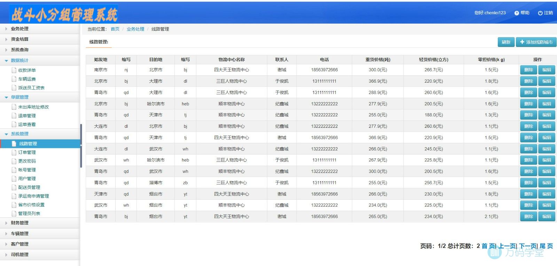This screenshot has height=266, width=557.
Task: Click the plus icon on 添加线路城市
Action: pyautogui.click(x=522, y=42)
